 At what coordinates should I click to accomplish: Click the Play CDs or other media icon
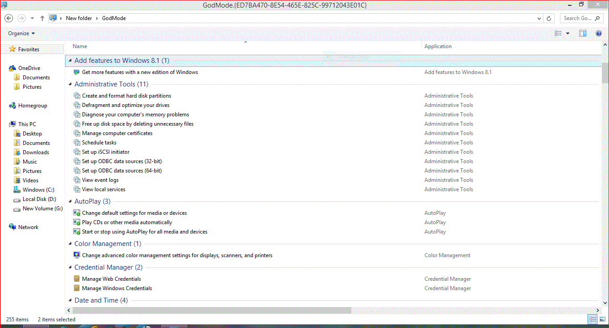77,222
